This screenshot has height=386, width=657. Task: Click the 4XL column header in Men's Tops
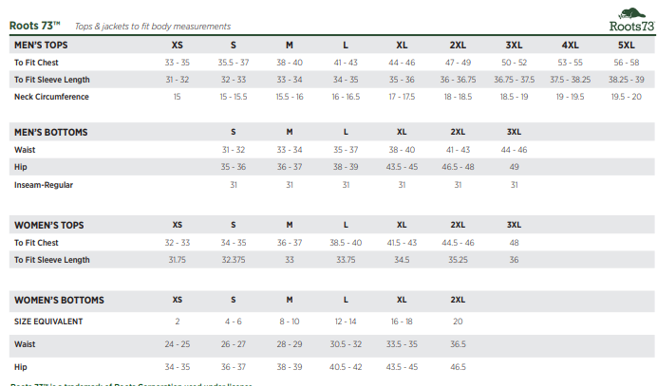[x=571, y=45]
